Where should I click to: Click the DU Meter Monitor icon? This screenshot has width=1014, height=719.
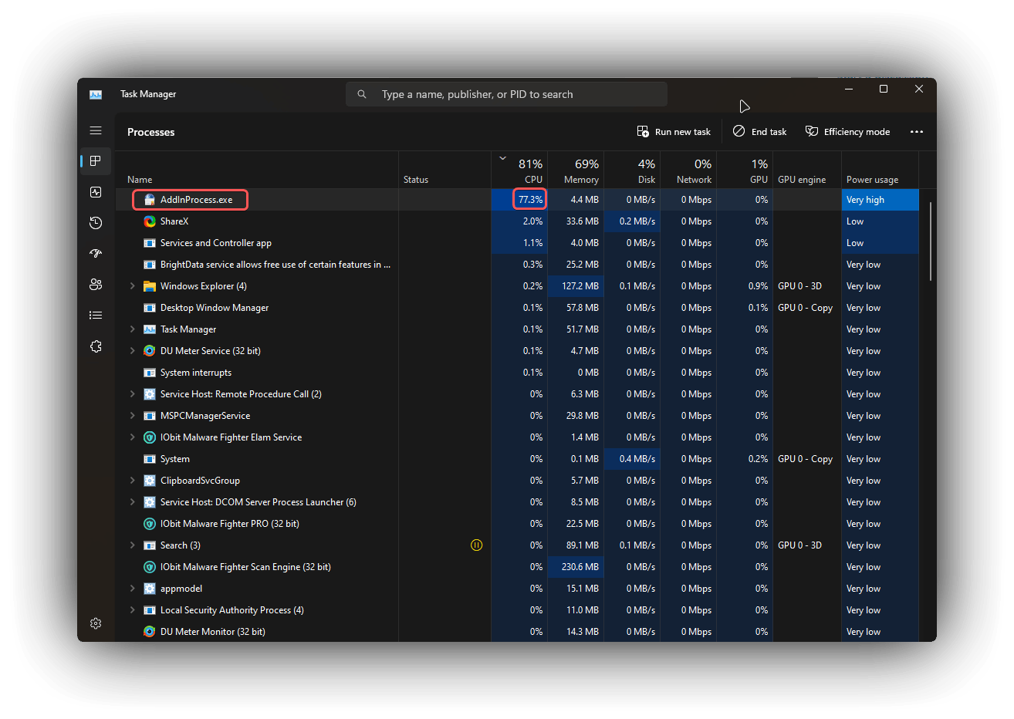(x=150, y=632)
